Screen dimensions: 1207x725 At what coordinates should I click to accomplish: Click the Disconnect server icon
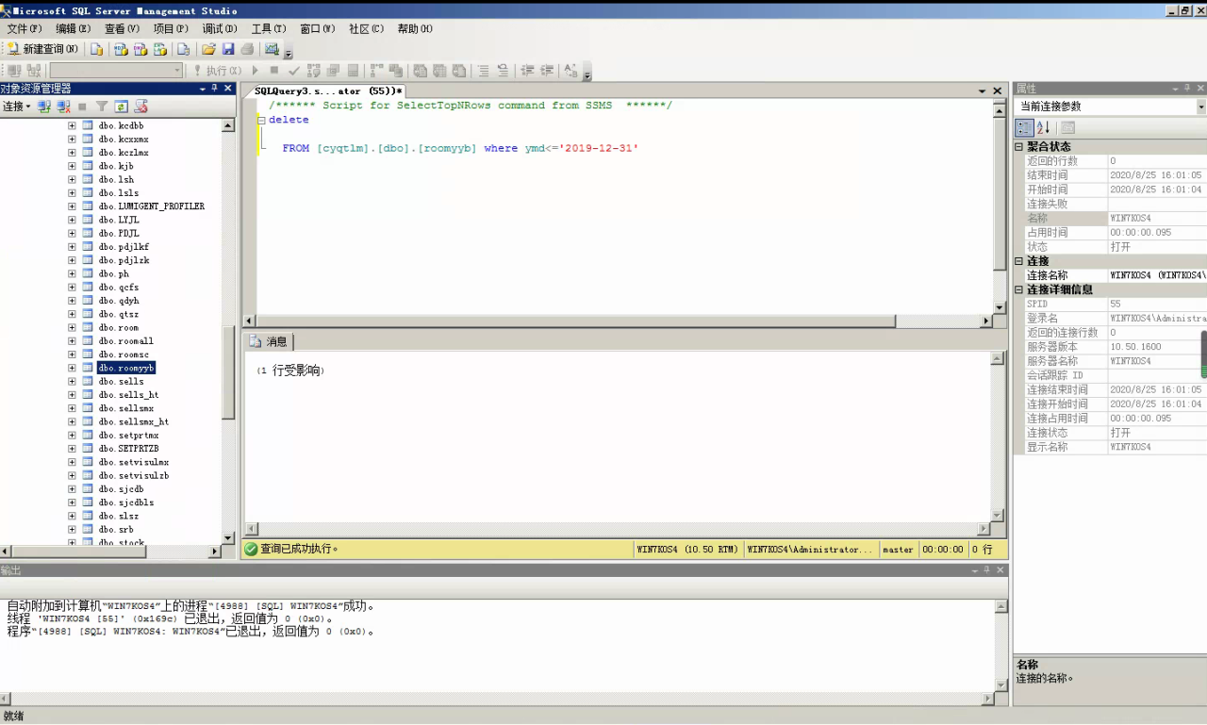coord(63,107)
